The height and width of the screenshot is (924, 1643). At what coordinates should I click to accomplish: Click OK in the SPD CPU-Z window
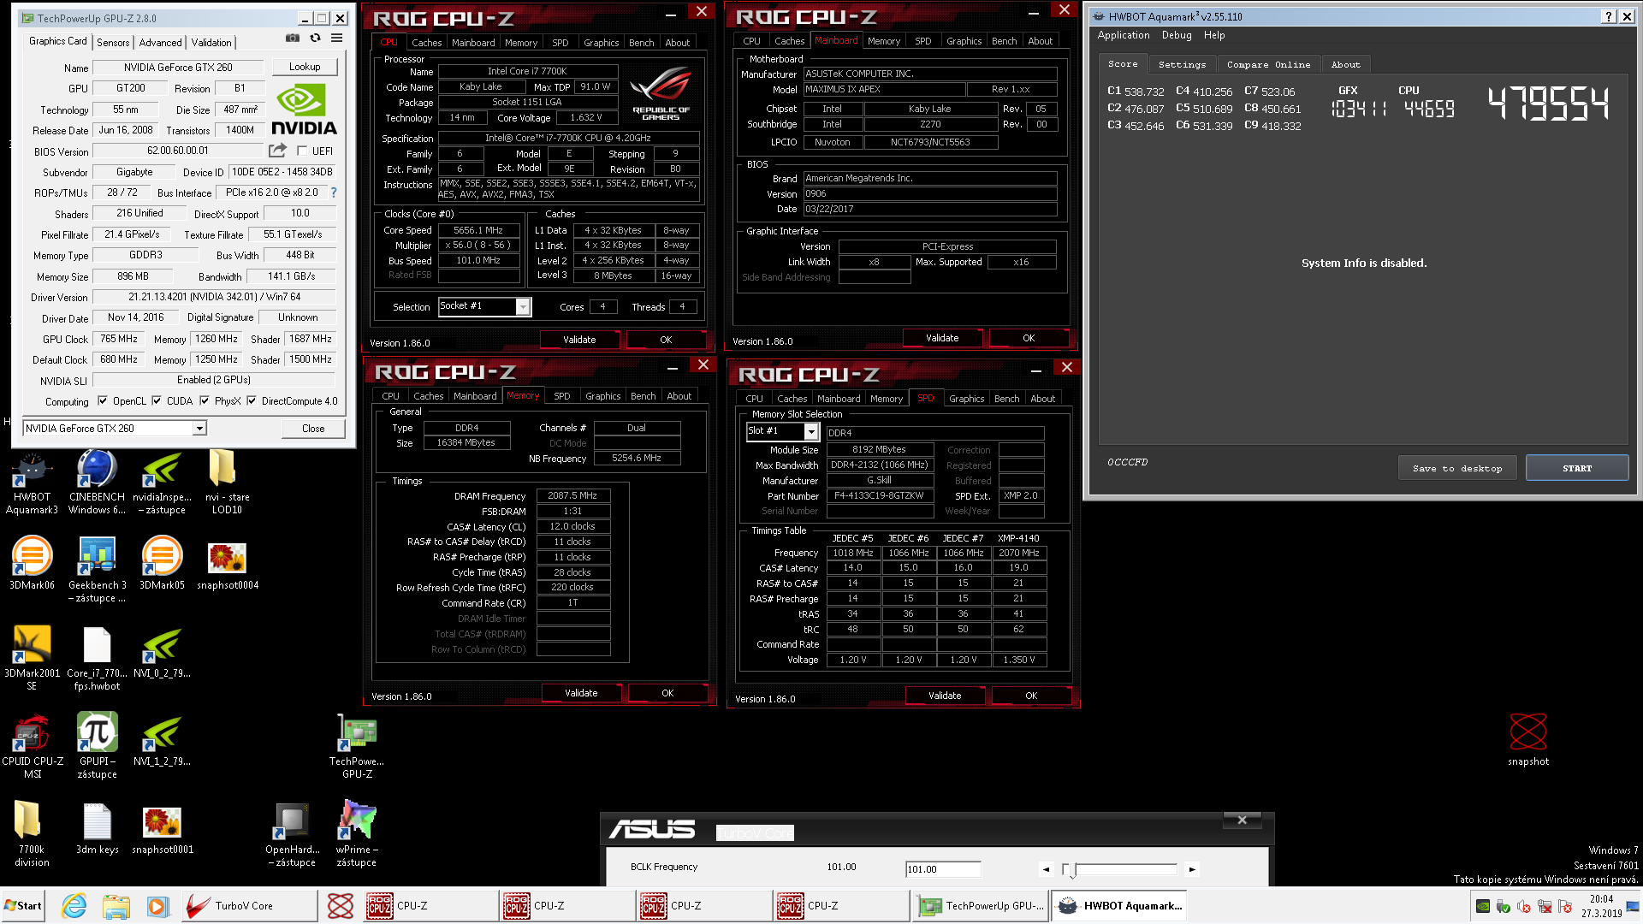[x=1031, y=696]
